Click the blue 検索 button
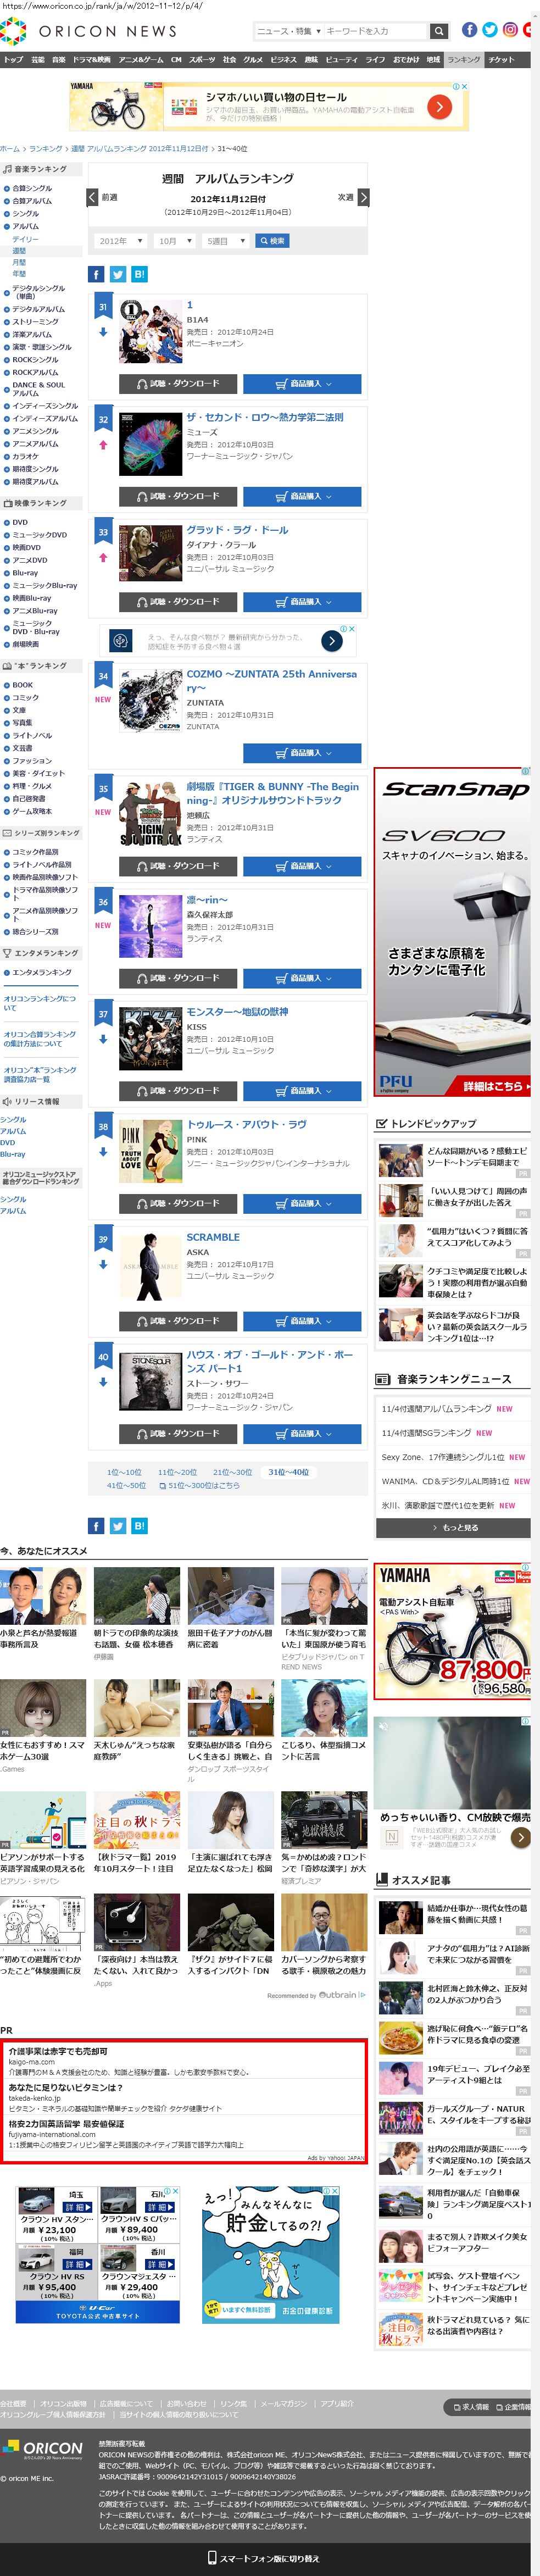Screen dimensions: 540x2576 (x=272, y=241)
